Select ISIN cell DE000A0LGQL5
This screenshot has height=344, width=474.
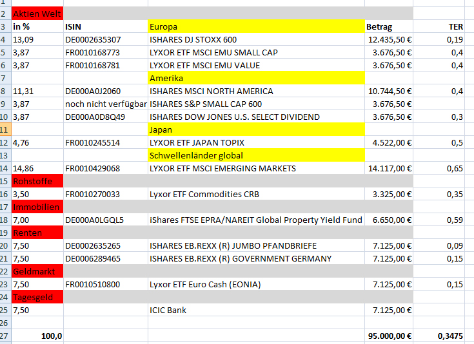coord(106,220)
